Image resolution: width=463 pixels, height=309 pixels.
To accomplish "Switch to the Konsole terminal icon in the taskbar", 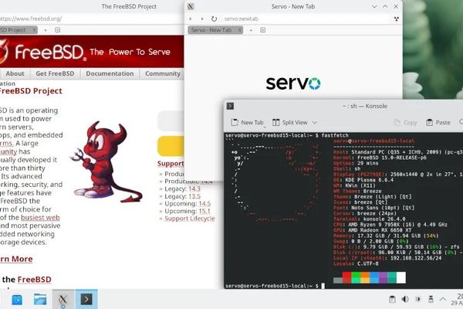I will click(86, 300).
